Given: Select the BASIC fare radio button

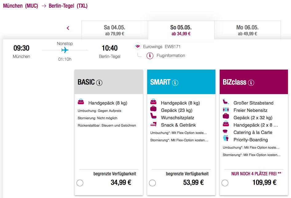Looking at the screenshot, I should click(x=80, y=183).
